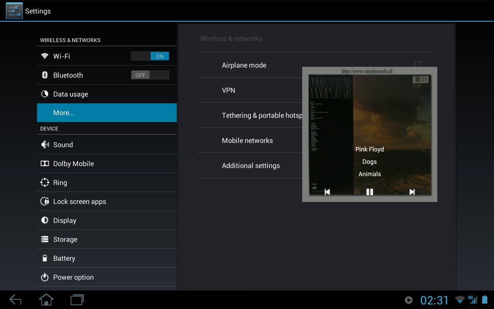Screen dimensions: 494x309
Task: Open Power option settings
Action: pos(107,277)
